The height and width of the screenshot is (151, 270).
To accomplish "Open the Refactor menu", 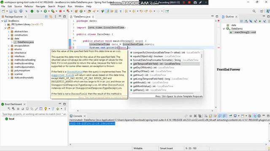I will [29, 6].
